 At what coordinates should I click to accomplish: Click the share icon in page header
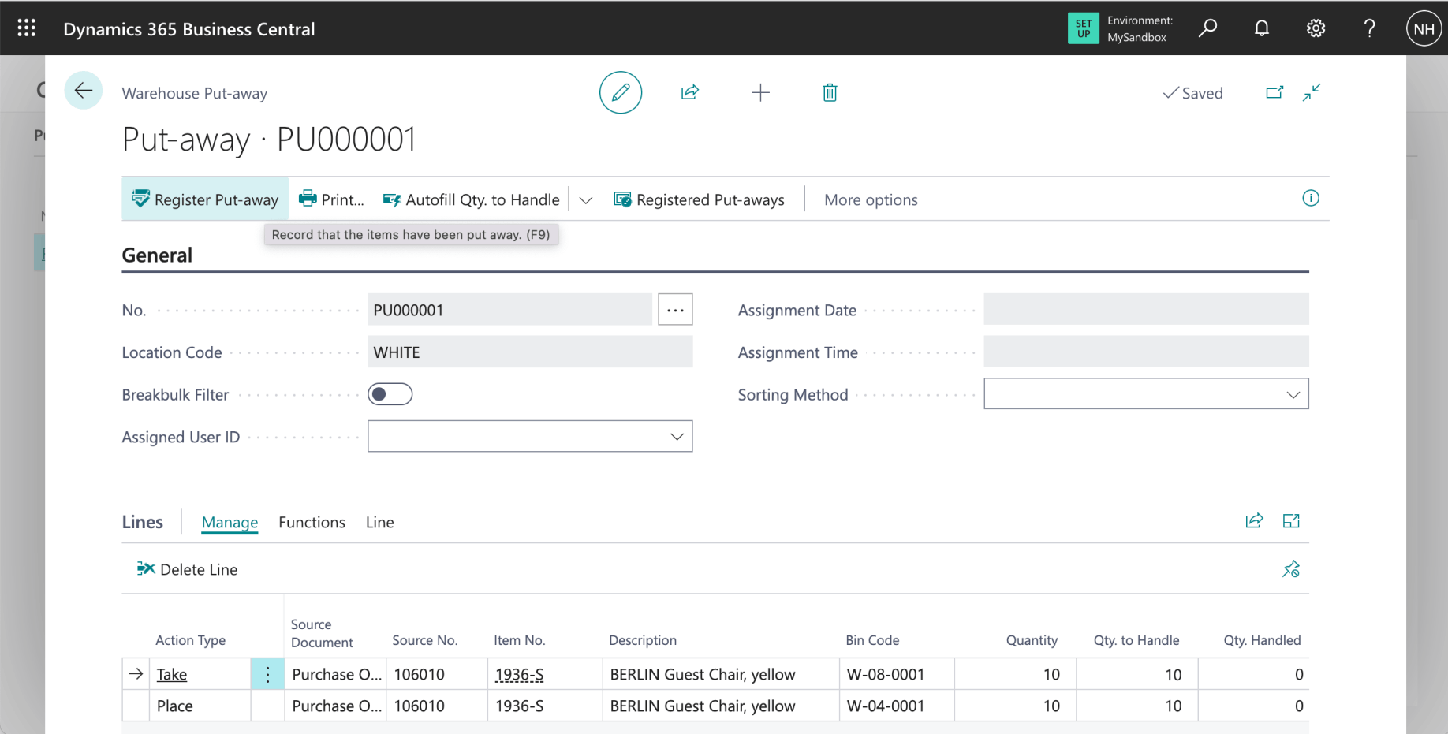coord(690,93)
